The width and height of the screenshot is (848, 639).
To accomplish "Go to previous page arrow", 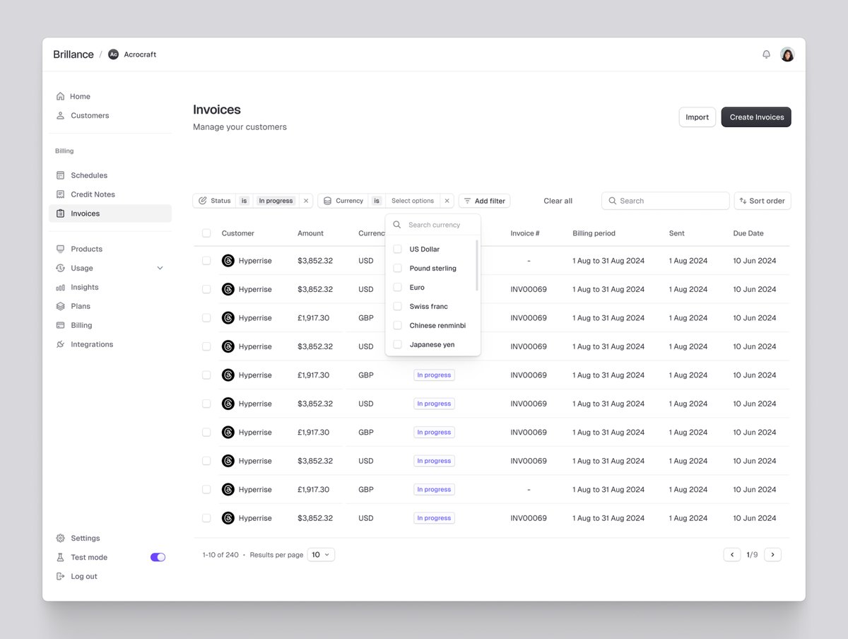I will [732, 555].
